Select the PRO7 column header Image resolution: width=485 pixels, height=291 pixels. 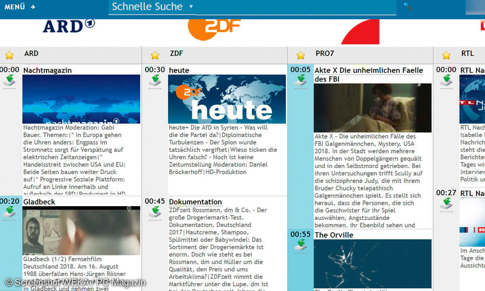[x=325, y=53]
